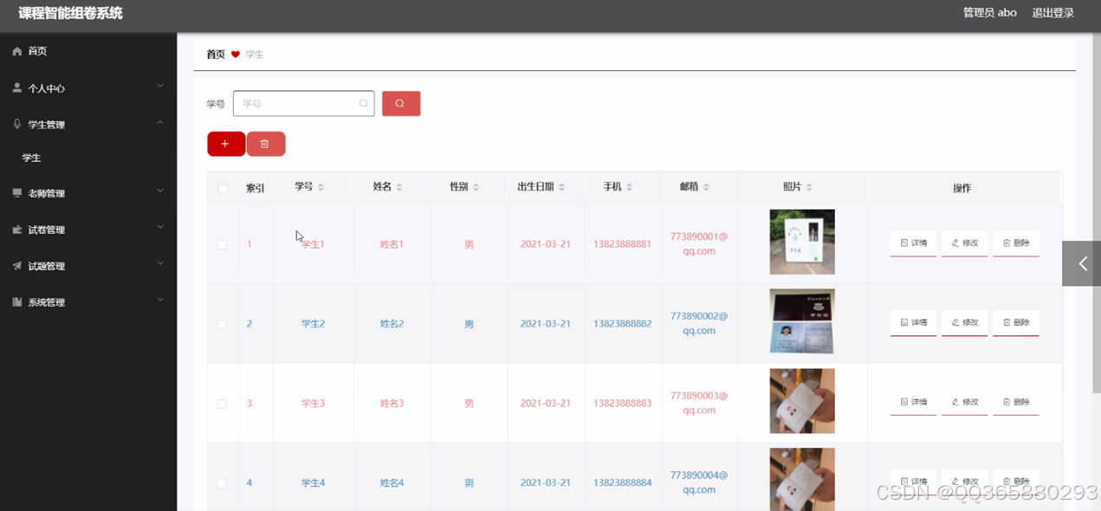Sort by 照片 column arrows

coord(809,187)
